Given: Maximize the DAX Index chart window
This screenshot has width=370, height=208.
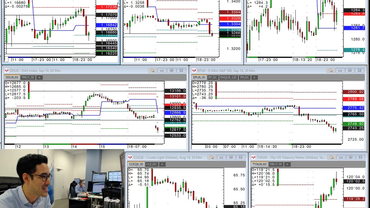Looking at the screenshot, I should click(x=171, y=70).
